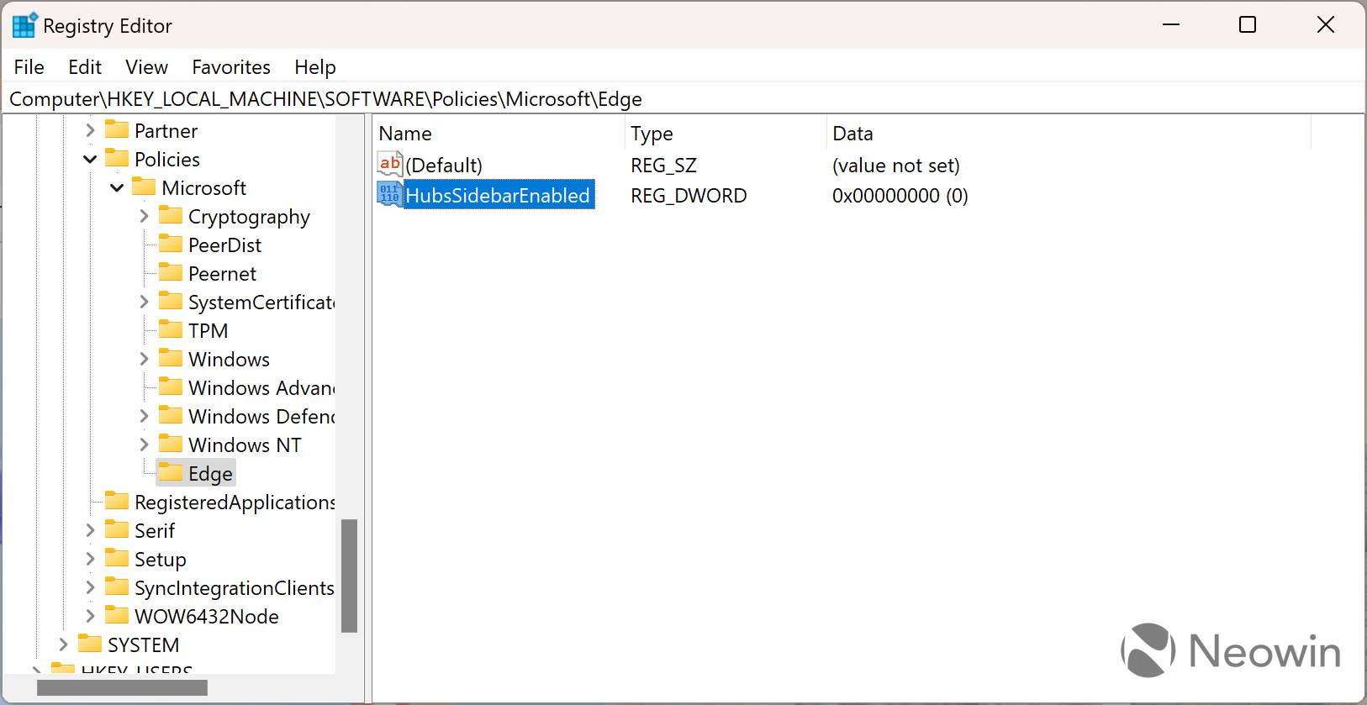
Task: Open the Edit menu
Action: pos(85,66)
